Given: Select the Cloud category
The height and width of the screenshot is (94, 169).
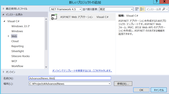Looking at the screenshot, I should 15,41.
